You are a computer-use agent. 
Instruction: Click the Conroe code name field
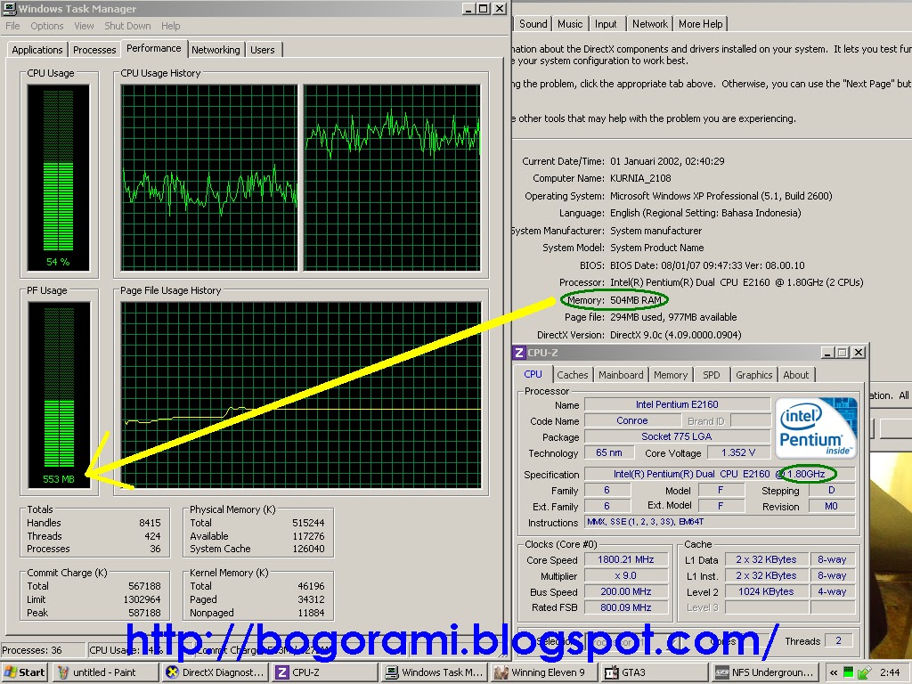point(631,420)
